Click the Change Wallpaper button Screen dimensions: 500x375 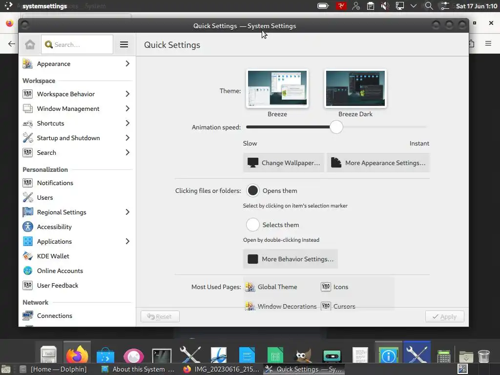click(x=284, y=163)
